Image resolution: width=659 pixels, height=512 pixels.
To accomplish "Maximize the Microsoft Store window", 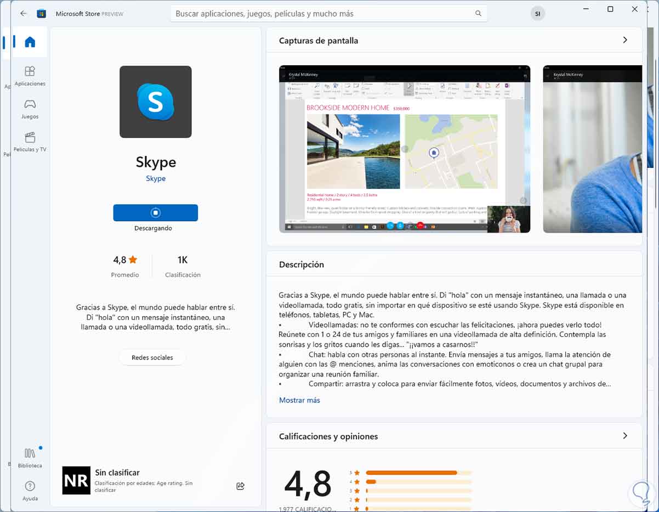I will pyautogui.click(x=610, y=9).
